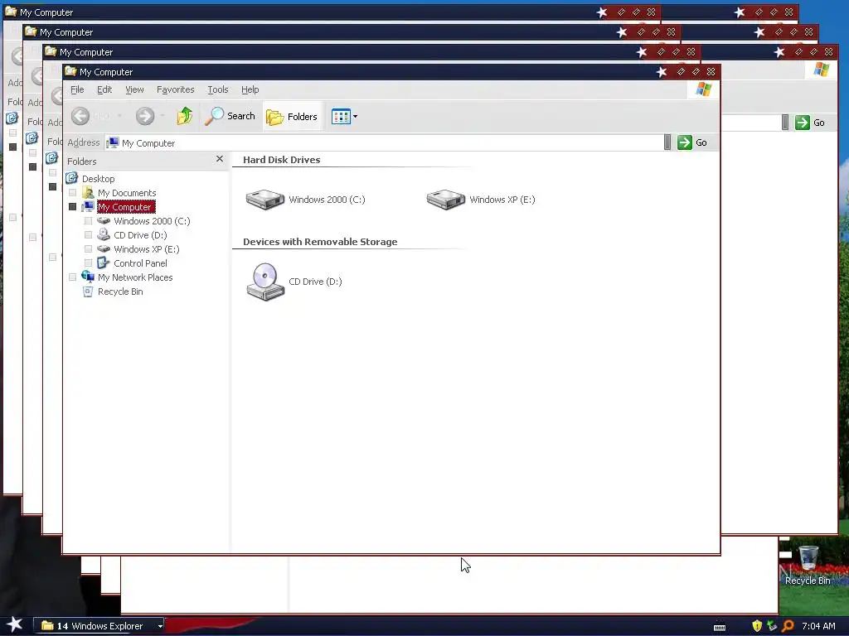849x636 pixels.
Task: Open the File menu
Action: click(x=77, y=89)
